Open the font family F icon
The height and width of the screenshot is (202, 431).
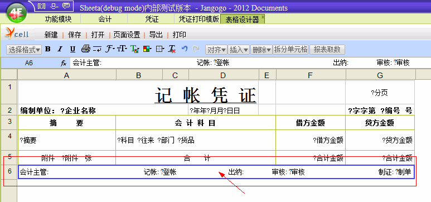coord(110,49)
